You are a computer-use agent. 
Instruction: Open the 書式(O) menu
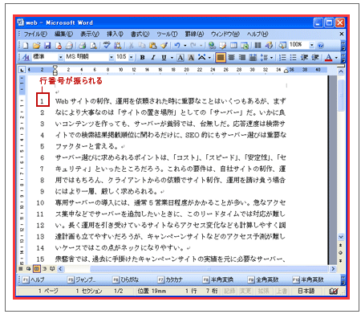click(x=140, y=34)
